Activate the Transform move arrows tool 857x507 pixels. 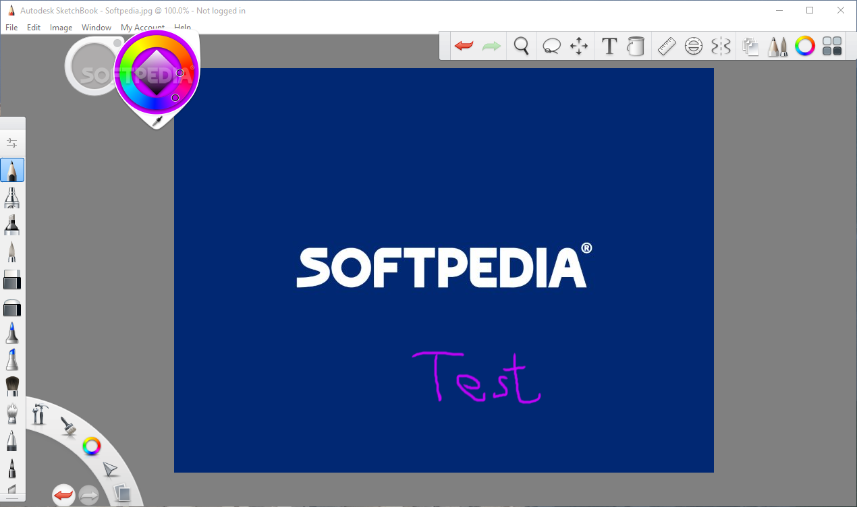pos(579,46)
